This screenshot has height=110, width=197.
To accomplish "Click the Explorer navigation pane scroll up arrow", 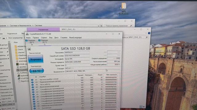I will [9, 42].
